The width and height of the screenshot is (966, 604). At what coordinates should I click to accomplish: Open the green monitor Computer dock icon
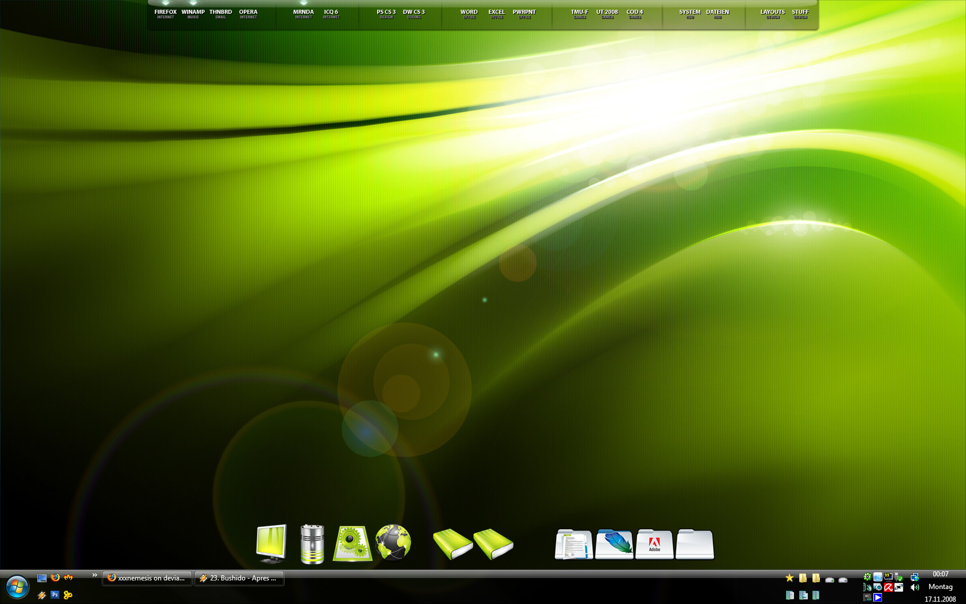click(271, 544)
